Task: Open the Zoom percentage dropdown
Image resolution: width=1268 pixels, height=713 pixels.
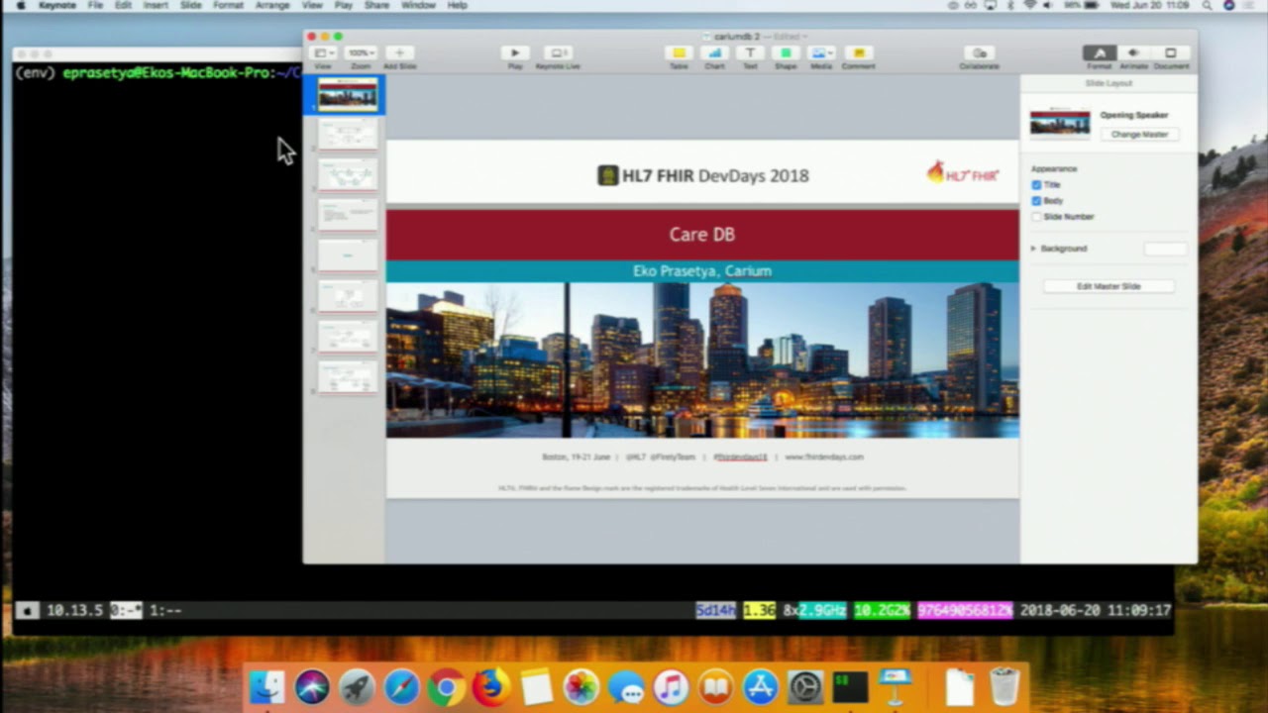Action: point(361,53)
